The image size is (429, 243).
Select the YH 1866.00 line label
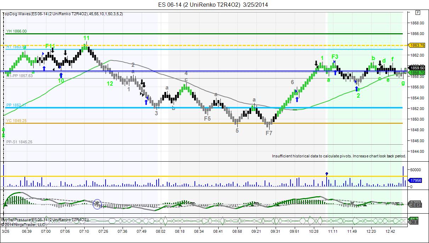tap(16, 31)
